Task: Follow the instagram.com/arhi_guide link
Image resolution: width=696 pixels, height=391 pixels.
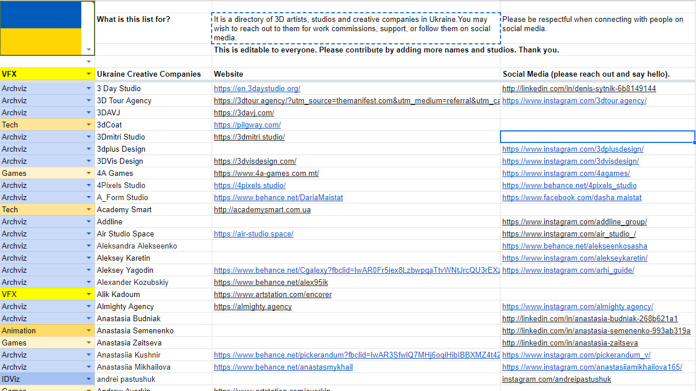Action: (568, 270)
